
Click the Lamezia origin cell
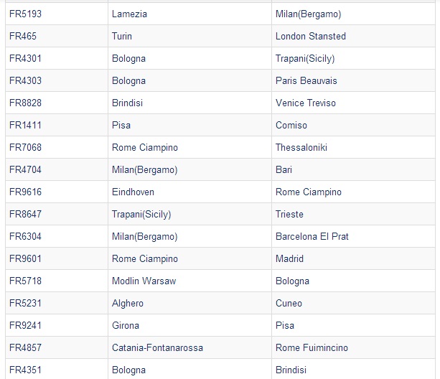189,14
